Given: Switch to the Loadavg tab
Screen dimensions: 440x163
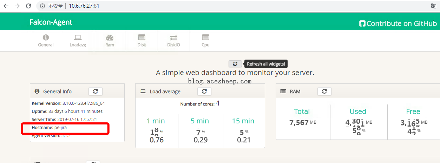Looking at the screenshot, I should point(78,41).
